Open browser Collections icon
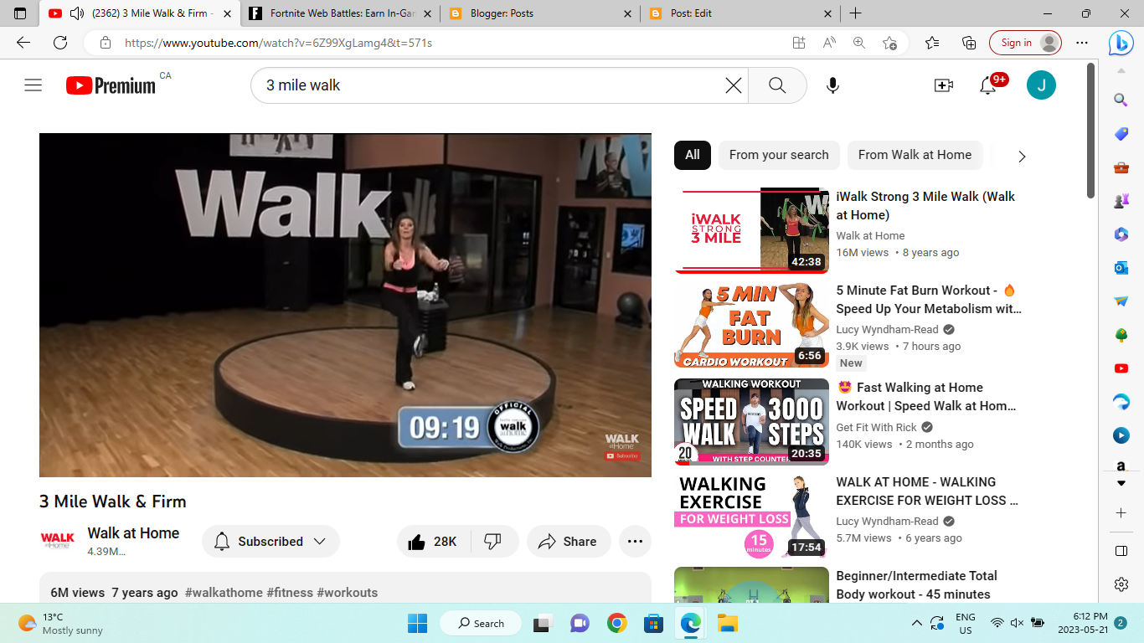 click(969, 43)
